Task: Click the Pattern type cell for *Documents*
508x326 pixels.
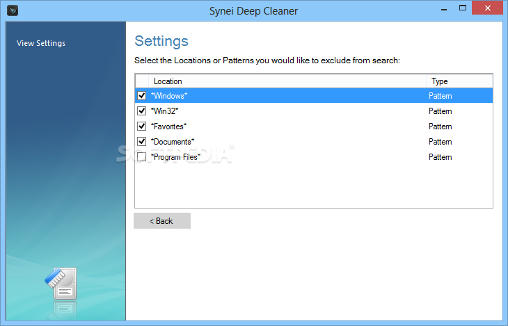Action: coord(440,142)
